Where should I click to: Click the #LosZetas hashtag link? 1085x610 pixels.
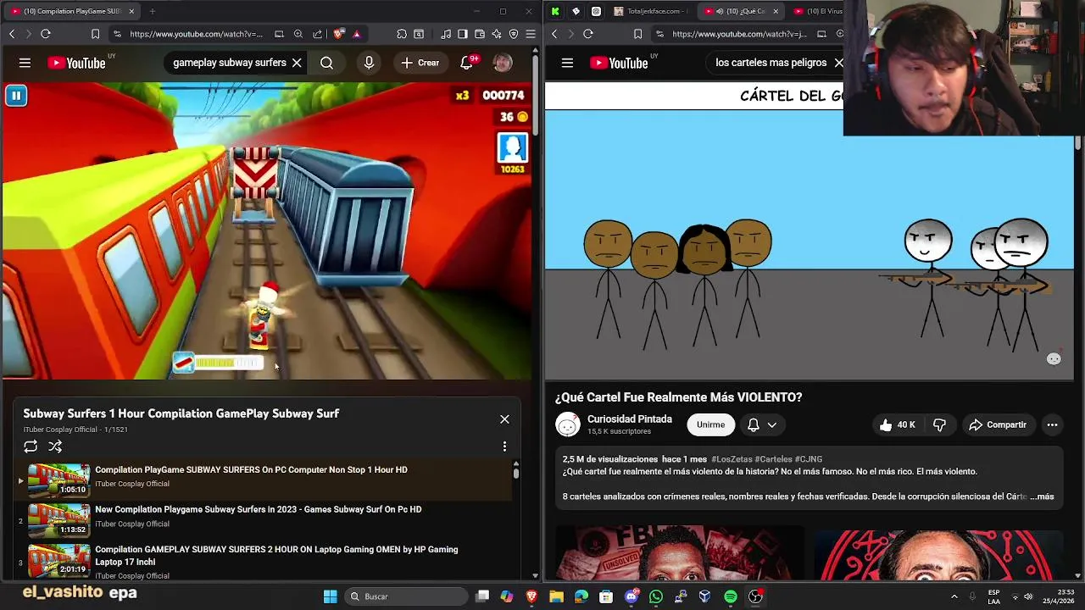tap(732, 459)
